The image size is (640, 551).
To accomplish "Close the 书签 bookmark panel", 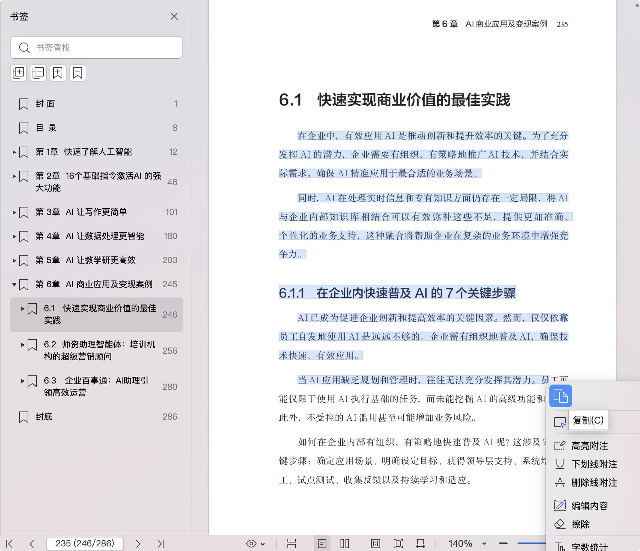I will click(x=174, y=16).
